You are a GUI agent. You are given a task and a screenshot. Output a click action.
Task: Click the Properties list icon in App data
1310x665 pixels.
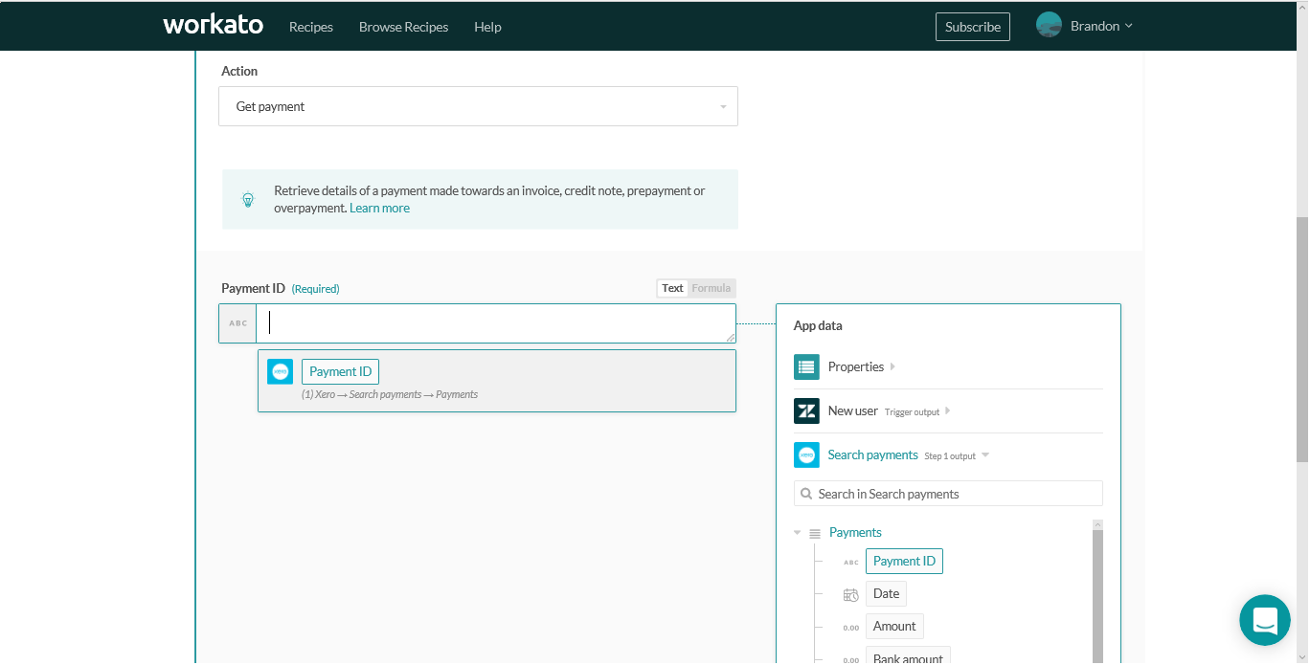click(806, 366)
